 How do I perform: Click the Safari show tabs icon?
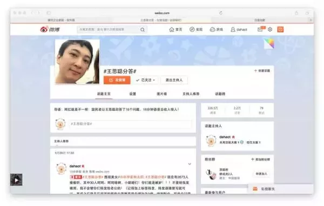pyautogui.click(x=307, y=13)
